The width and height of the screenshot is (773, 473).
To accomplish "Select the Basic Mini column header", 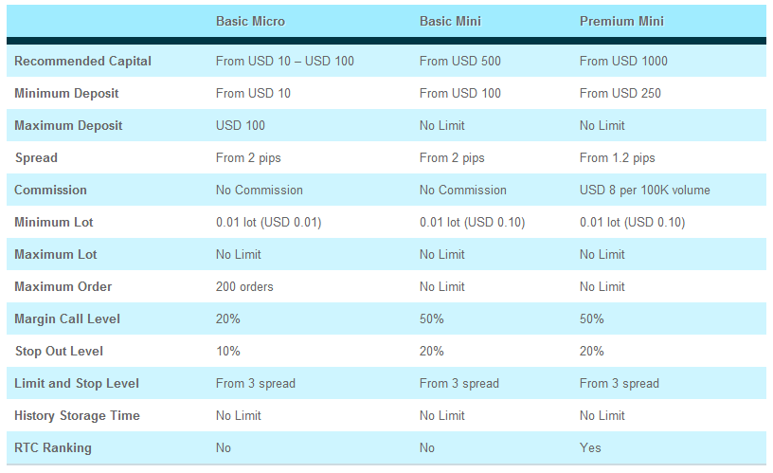I will pos(450,21).
